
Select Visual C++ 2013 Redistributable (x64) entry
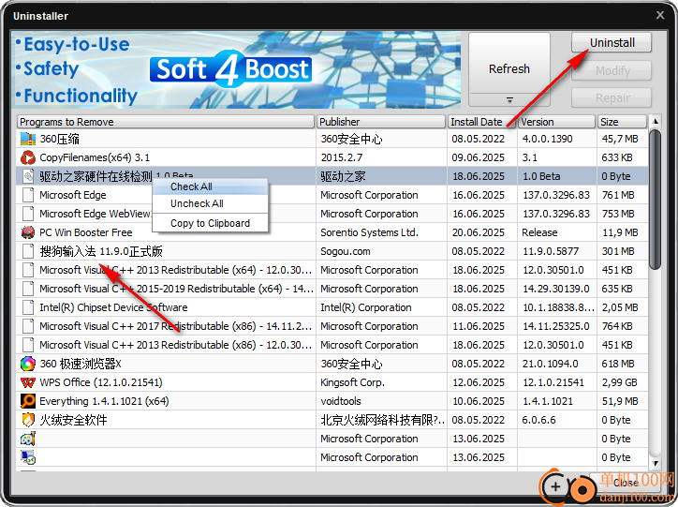click(x=175, y=270)
